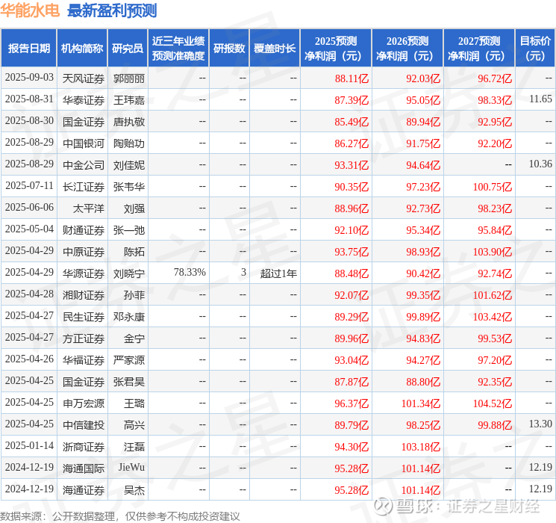Click 海通证券 institution cell
The height and width of the screenshot is (523, 556).
84,490
